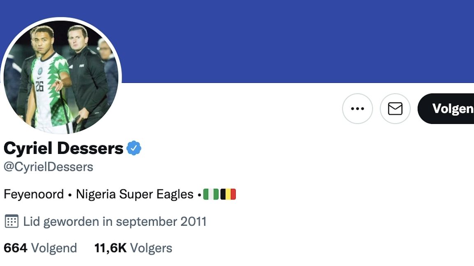Open the three-dot more options menu
This screenshot has width=474, height=266.
[x=357, y=109]
